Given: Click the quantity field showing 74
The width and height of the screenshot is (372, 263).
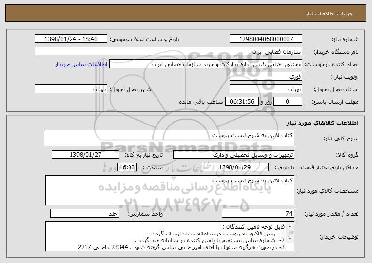Looking at the screenshot, I should click(258, 213).
